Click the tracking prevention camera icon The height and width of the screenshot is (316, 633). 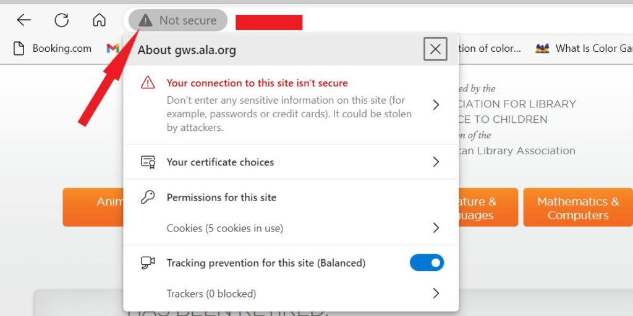click(148, 263)
